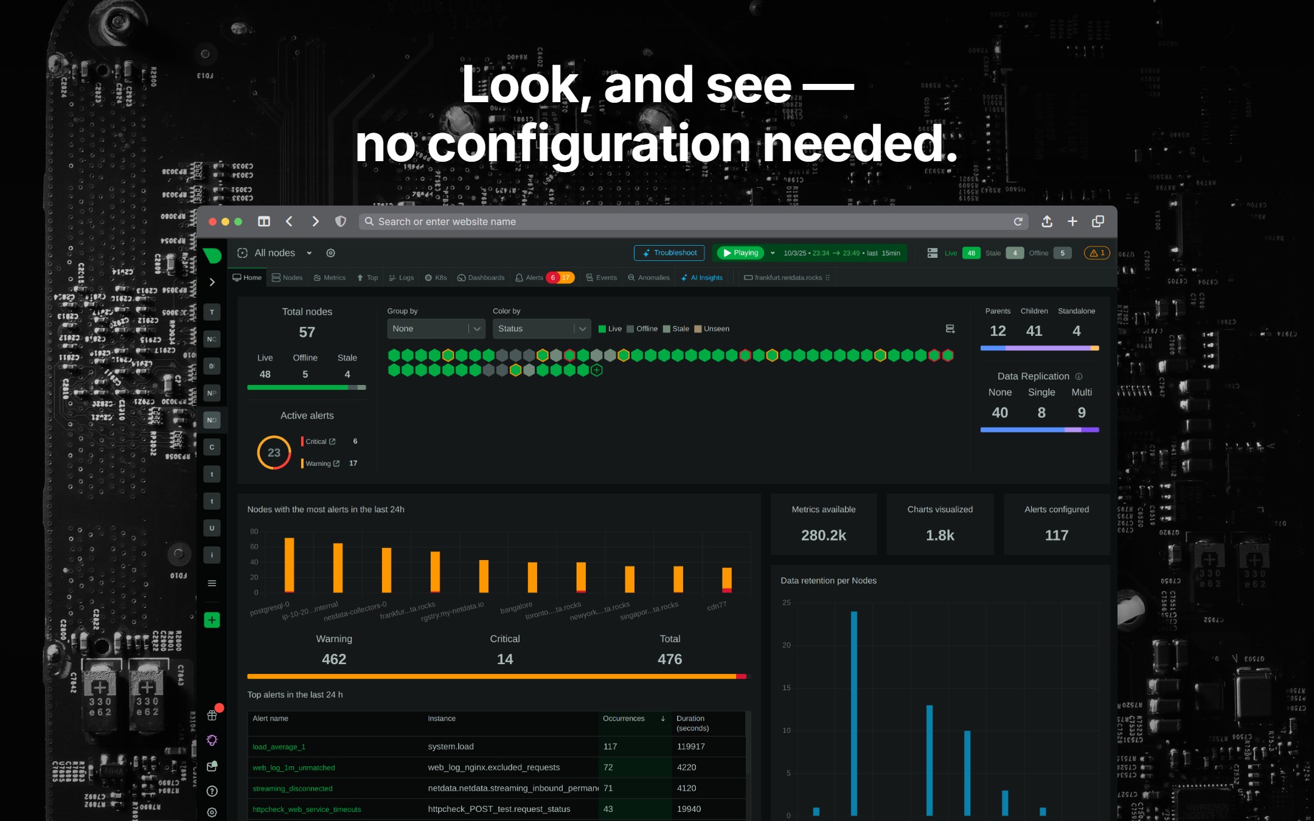Switch to the Dashboards tab

(481, 278)
